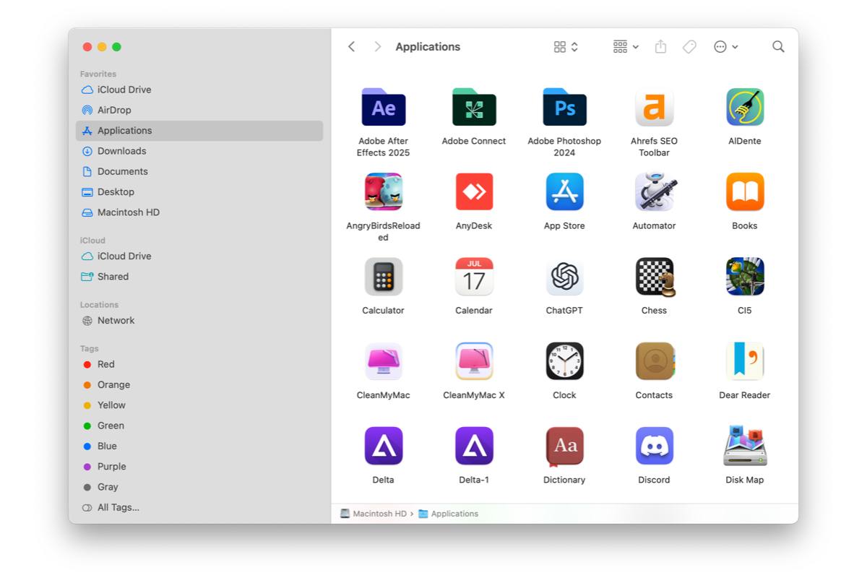Select the Dear Reader app icon
This screenshot has height=578, width=867.
(x=745, y=361)
